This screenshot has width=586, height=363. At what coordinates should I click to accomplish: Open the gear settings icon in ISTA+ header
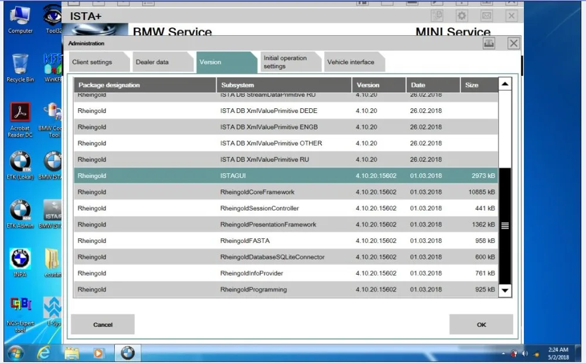coord(462,16)
